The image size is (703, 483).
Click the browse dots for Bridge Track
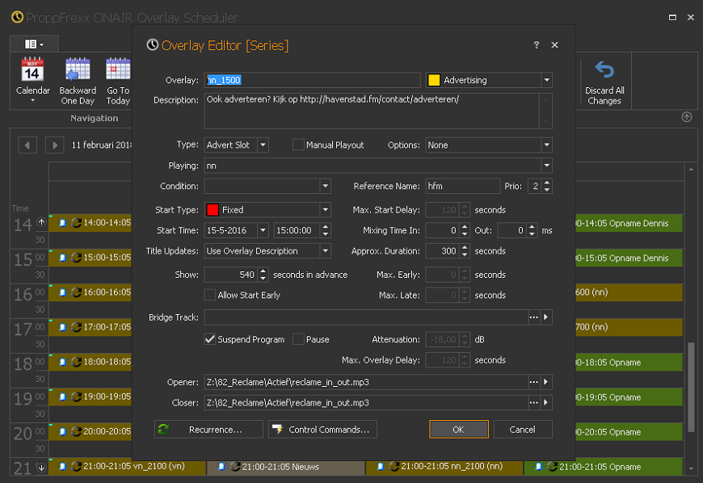[x=533, y=317]
